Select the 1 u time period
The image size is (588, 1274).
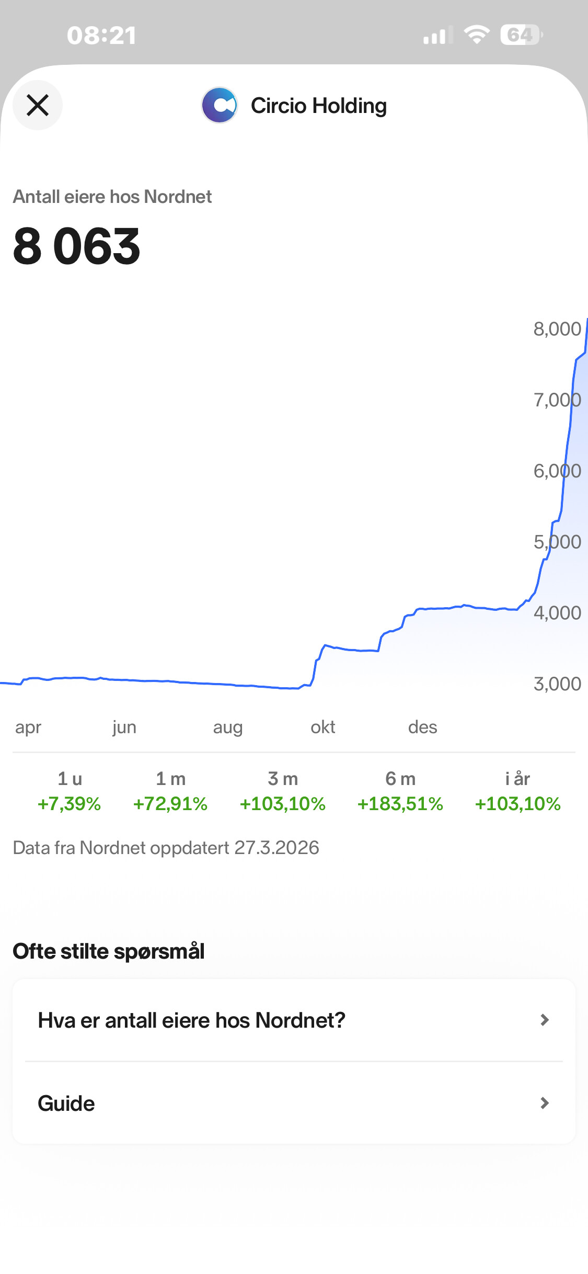tap(70, 791)
